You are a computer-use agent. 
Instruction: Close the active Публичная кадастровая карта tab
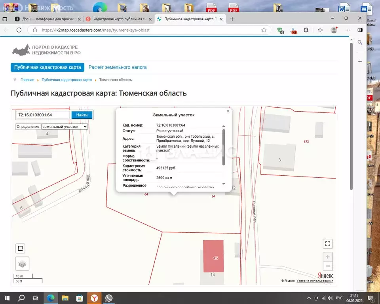click(221, 19)
